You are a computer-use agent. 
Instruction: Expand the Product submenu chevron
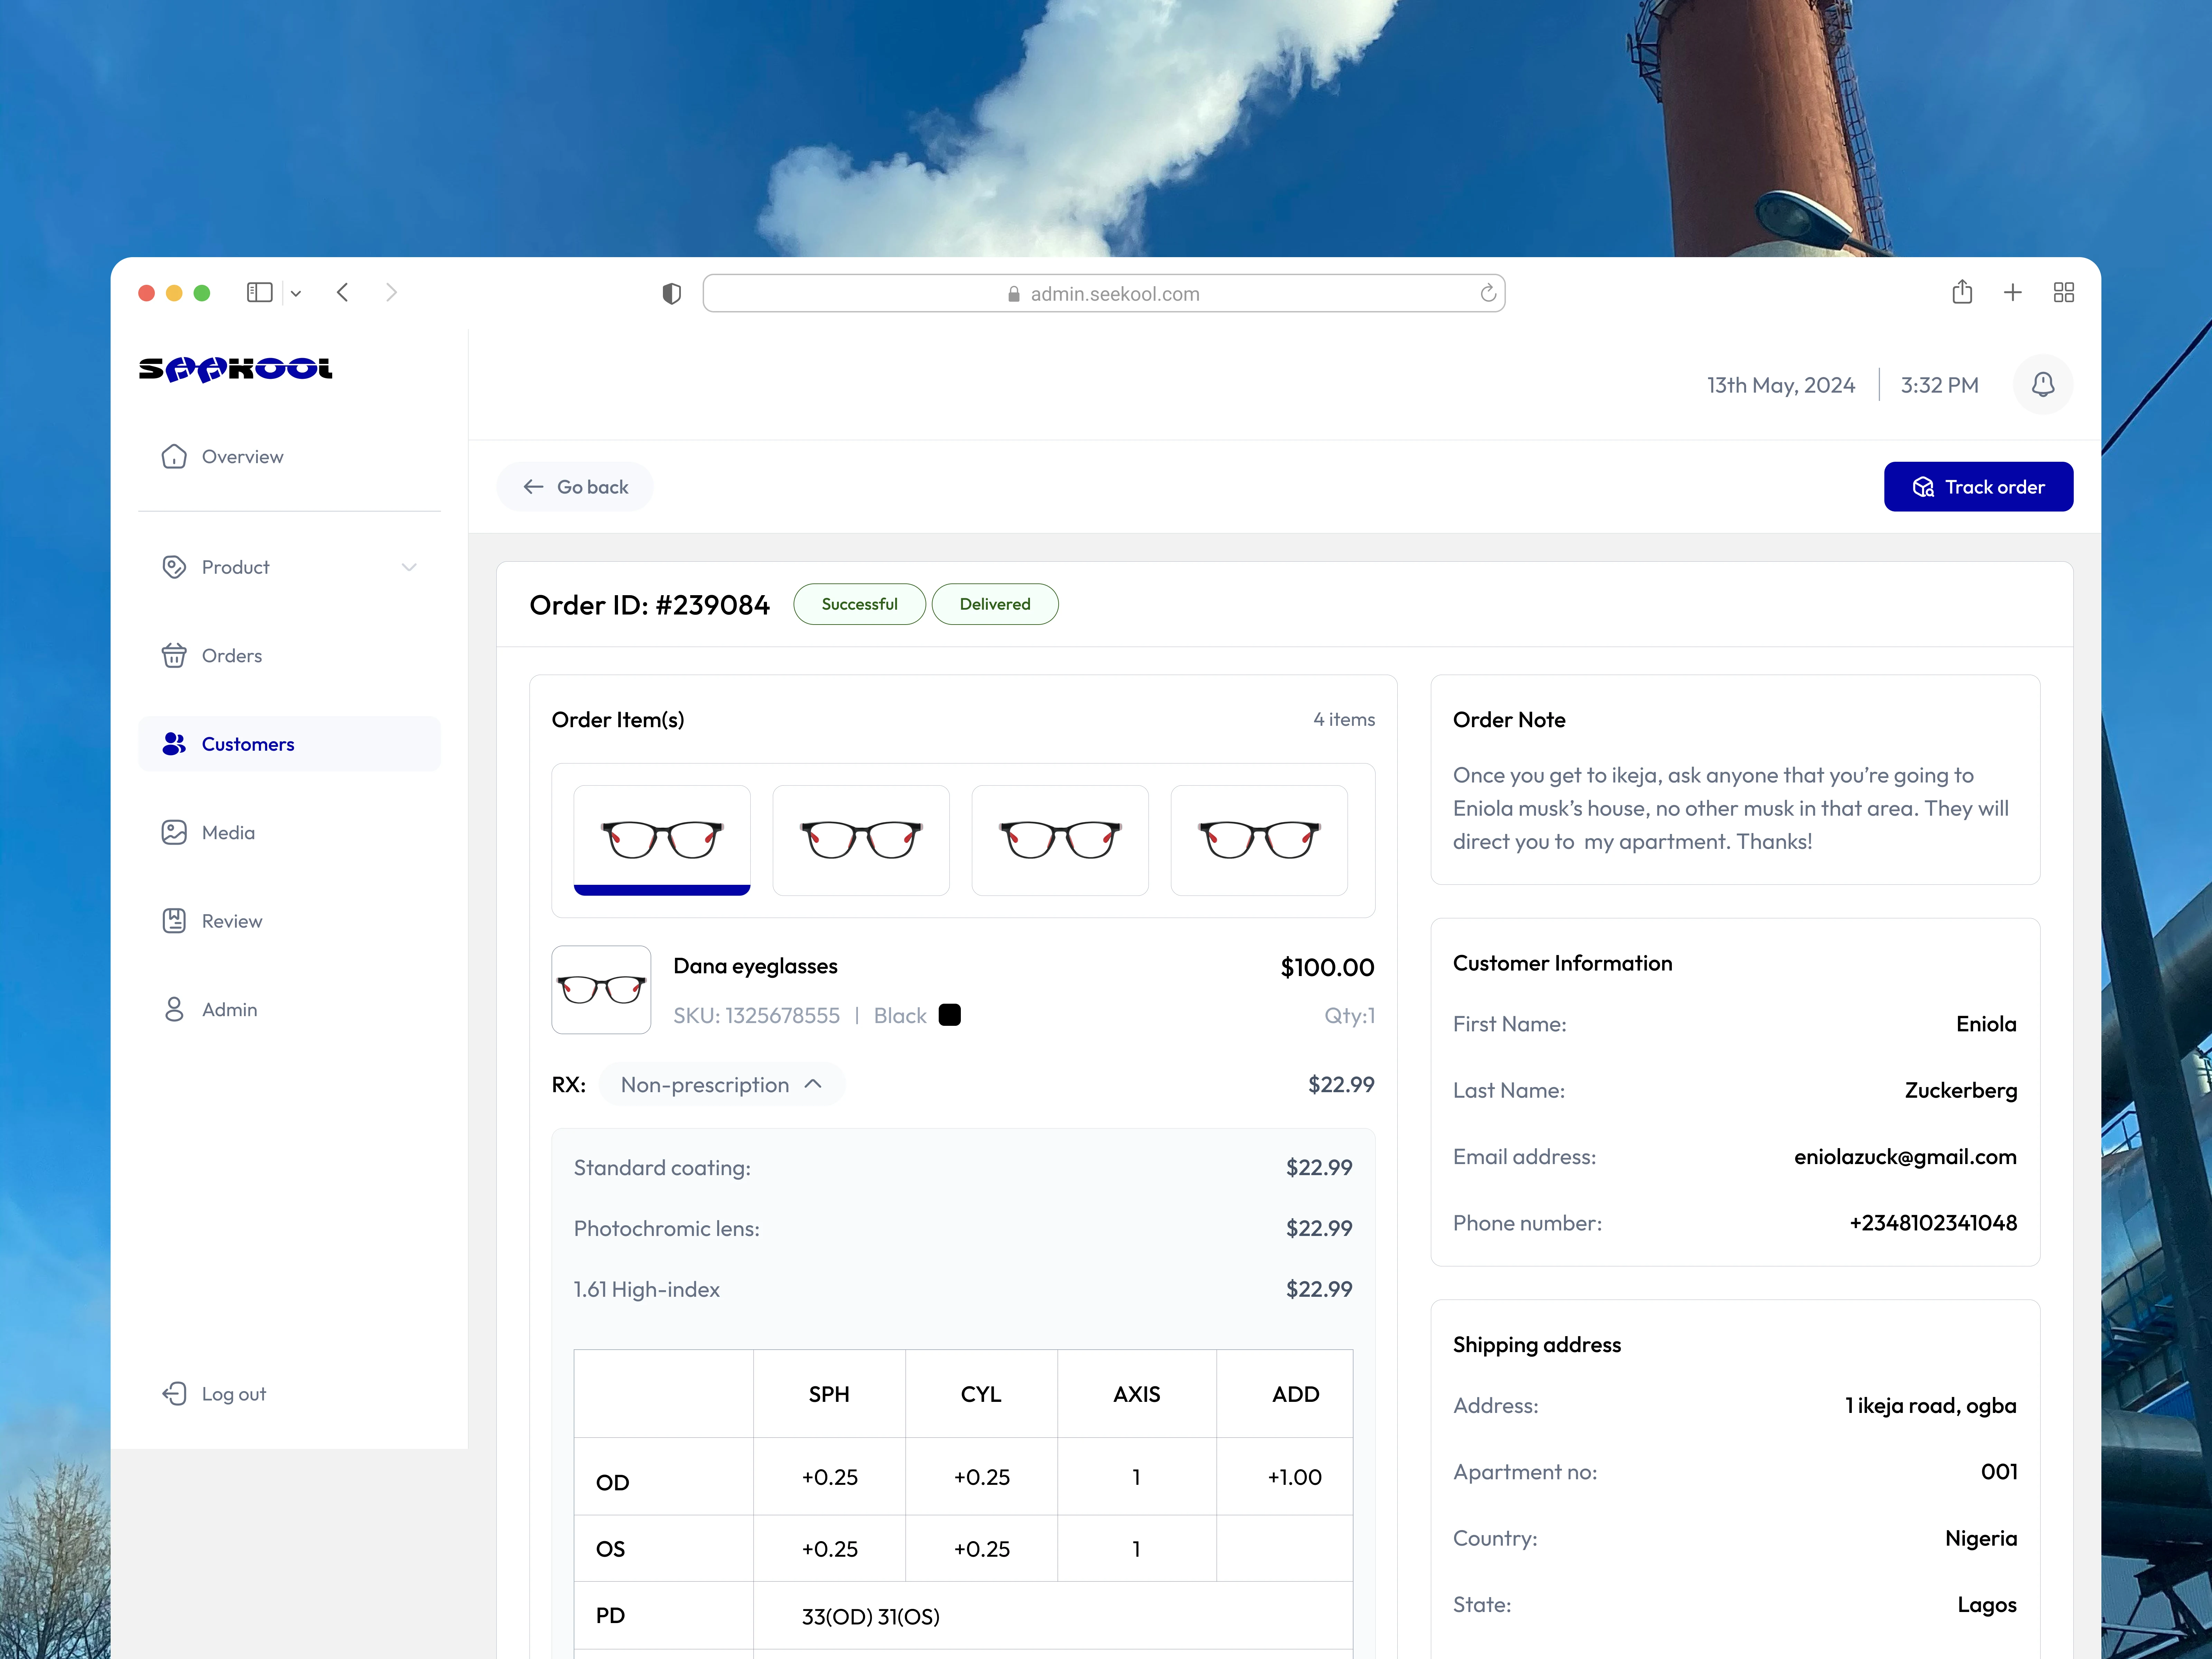point(409,567)
